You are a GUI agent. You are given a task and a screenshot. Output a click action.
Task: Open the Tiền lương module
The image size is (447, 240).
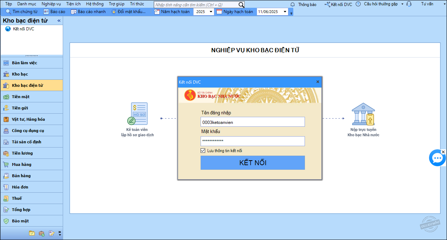pyautogui.click(x=32, y=153)
